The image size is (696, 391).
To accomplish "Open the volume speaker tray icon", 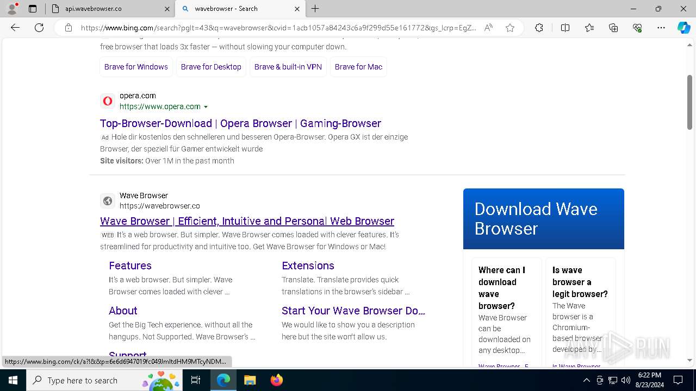I will 626,380.
